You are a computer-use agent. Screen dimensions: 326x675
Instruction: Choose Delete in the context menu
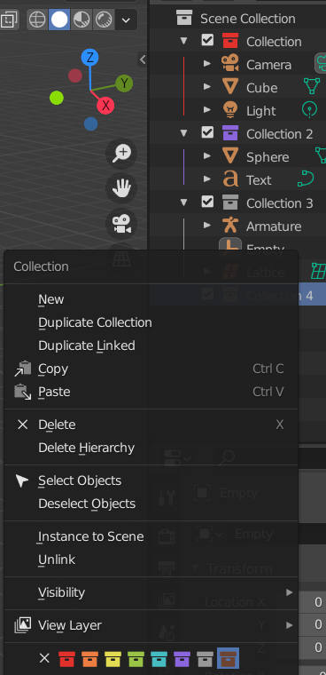click(x=151, y=425)
